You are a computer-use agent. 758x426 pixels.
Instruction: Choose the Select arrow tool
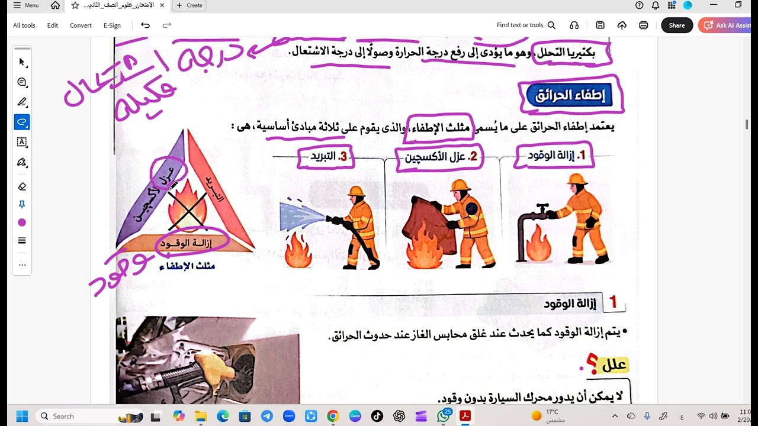coord(22,62)
